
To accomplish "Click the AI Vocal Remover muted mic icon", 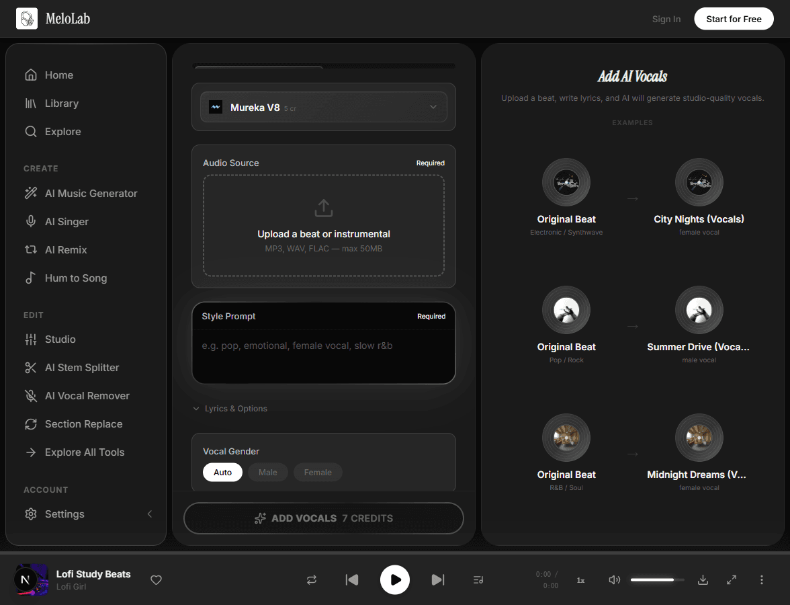I will click(31, 396).
